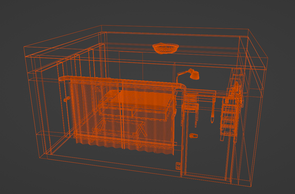The height and width of the screenshot is (194, 295).
Task: Click the door handle on left wall
Action: pyautogui.click(x=67, y=99)
